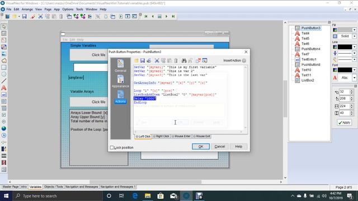The width and height of the screenshot is (358, 201).
Task: Open File Explorer from the taskbar
Action: point(148,196)
